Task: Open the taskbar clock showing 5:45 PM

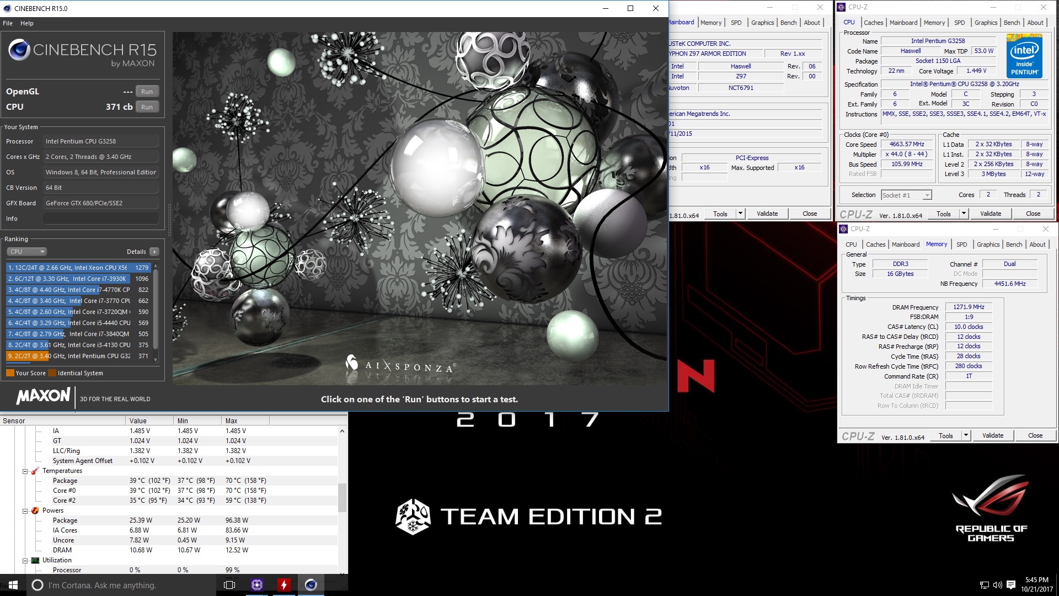Action: pyautogui.click(x=1037, y=585)
